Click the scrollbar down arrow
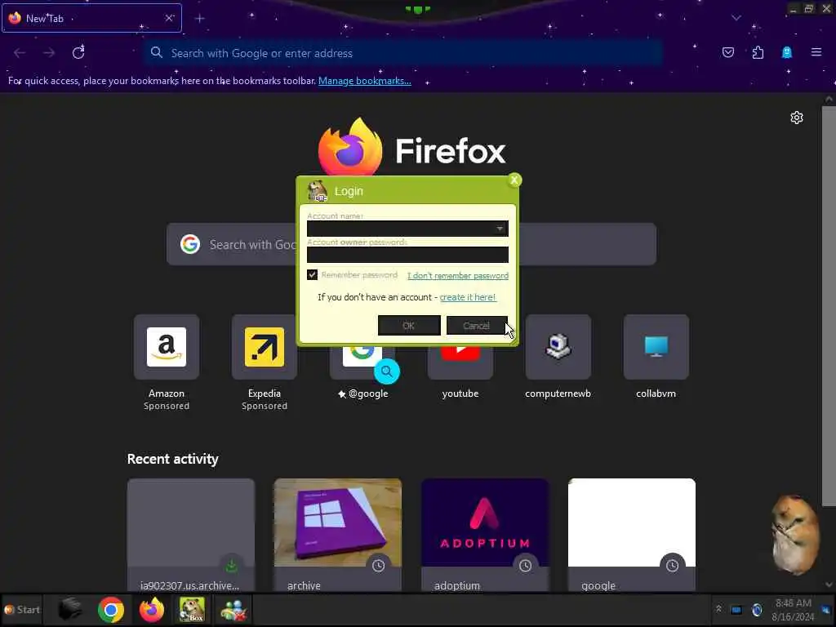The image size is (836, 627). (829, 585)
